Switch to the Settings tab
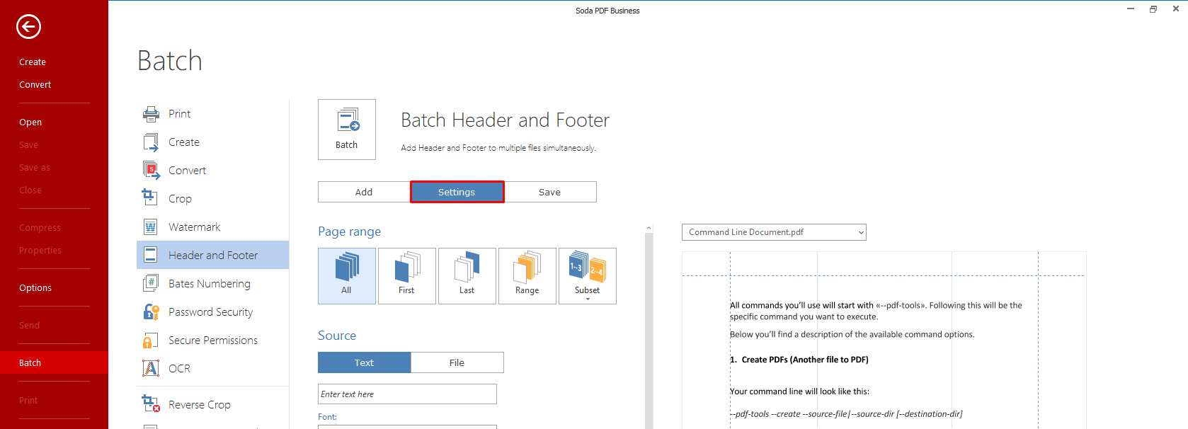 click(x=457, y=192)
